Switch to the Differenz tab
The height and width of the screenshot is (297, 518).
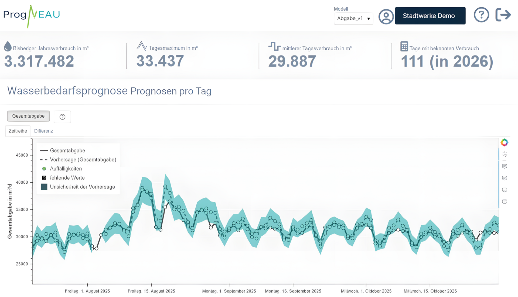click(x=43, y=131)
